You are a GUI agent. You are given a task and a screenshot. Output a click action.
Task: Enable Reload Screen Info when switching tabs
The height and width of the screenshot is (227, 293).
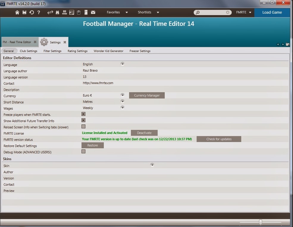point(84,126)
